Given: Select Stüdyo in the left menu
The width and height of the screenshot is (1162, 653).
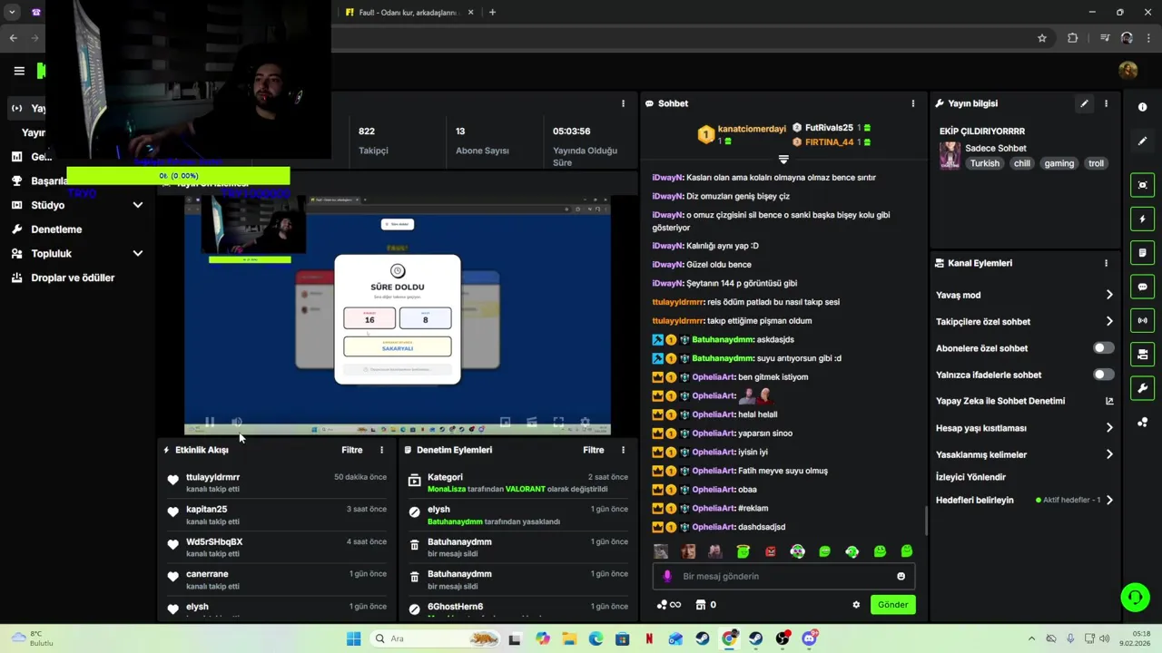Looking at the screenshot, I should pyautogui.click(x=47, y=205).
